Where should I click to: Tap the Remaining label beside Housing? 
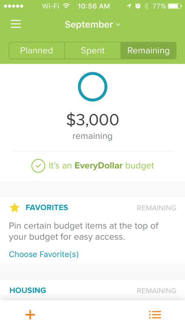tap(157, 291)
